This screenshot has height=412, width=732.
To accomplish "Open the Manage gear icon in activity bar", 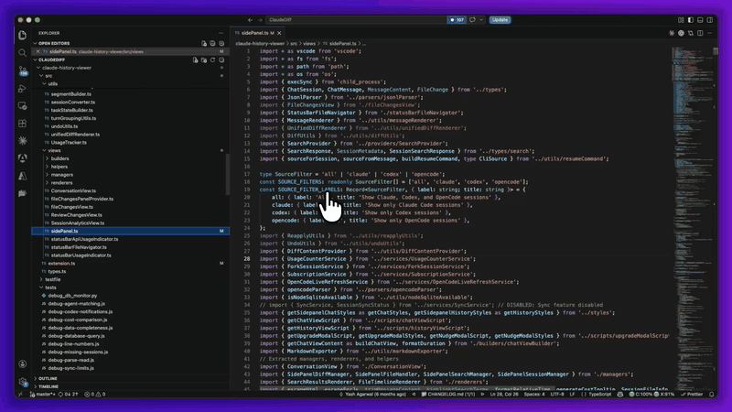I will pyautogui.click(x=22, y=382).
